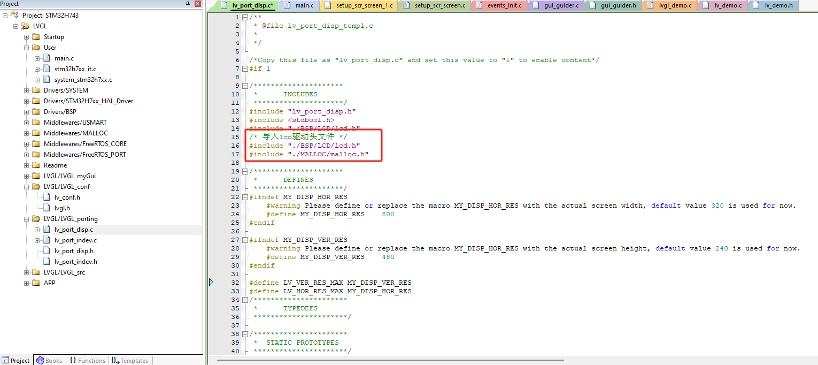Image resolution: width=818 pixels, height=365 pixels.
Task: Select LVGL/LVGL_src in the tree
Action: [x=64, y=272]
